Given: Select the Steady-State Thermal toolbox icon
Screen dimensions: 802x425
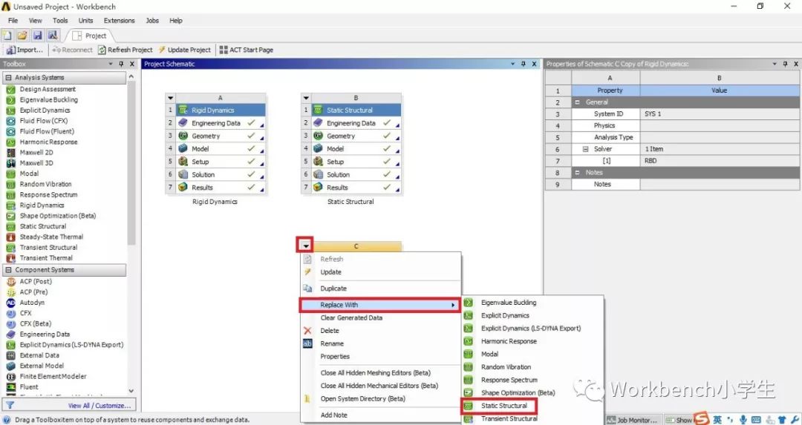Looking at the screenshot, I should click(10, 237).
